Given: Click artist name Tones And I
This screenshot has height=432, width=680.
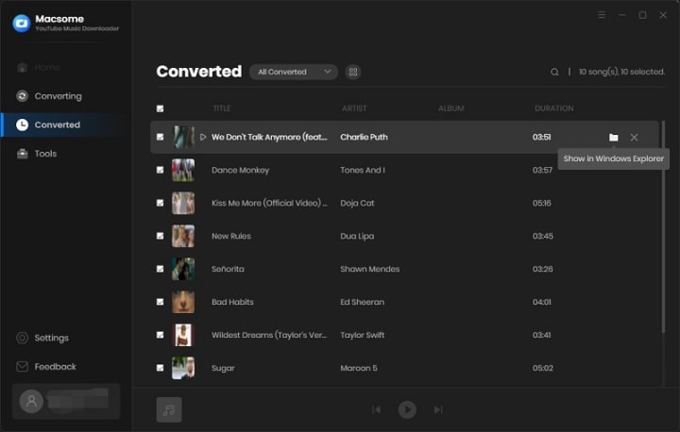Looking at the screenshot, I should [x=362, y=171].
